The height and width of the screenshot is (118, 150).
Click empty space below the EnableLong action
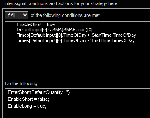coord(77,114)
